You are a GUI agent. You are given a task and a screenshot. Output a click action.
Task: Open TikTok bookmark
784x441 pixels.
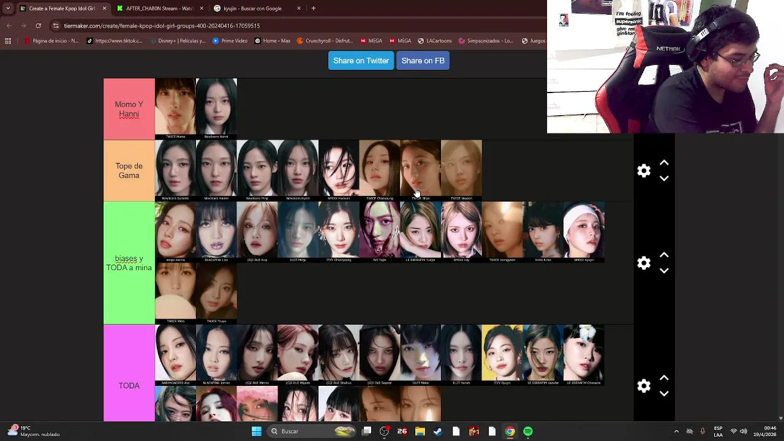tap(115, 41)
